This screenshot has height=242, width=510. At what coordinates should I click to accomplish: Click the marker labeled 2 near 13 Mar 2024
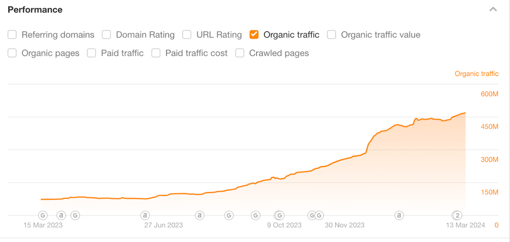[457, 215]
